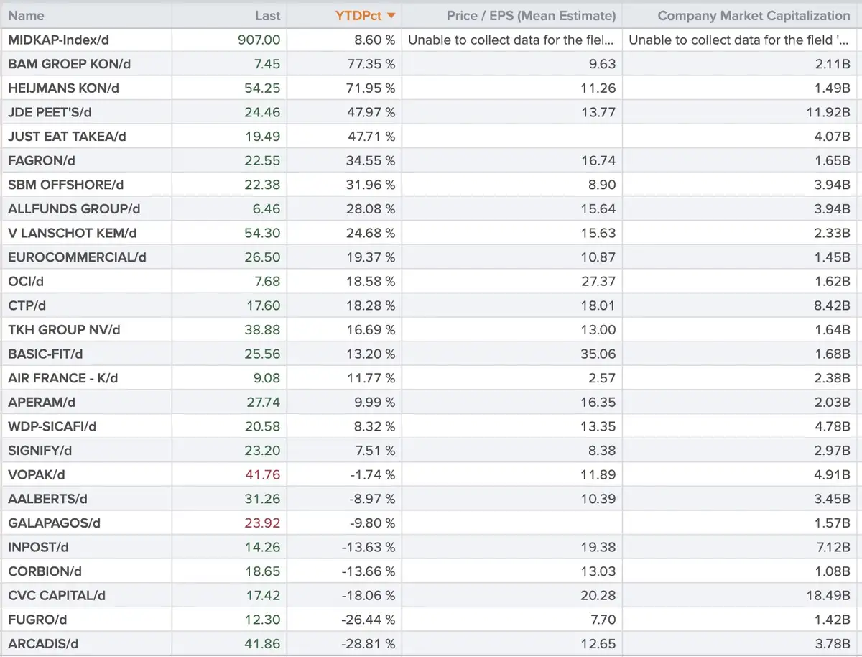Click SIGNIFY last price 23.20

[262, 451]
